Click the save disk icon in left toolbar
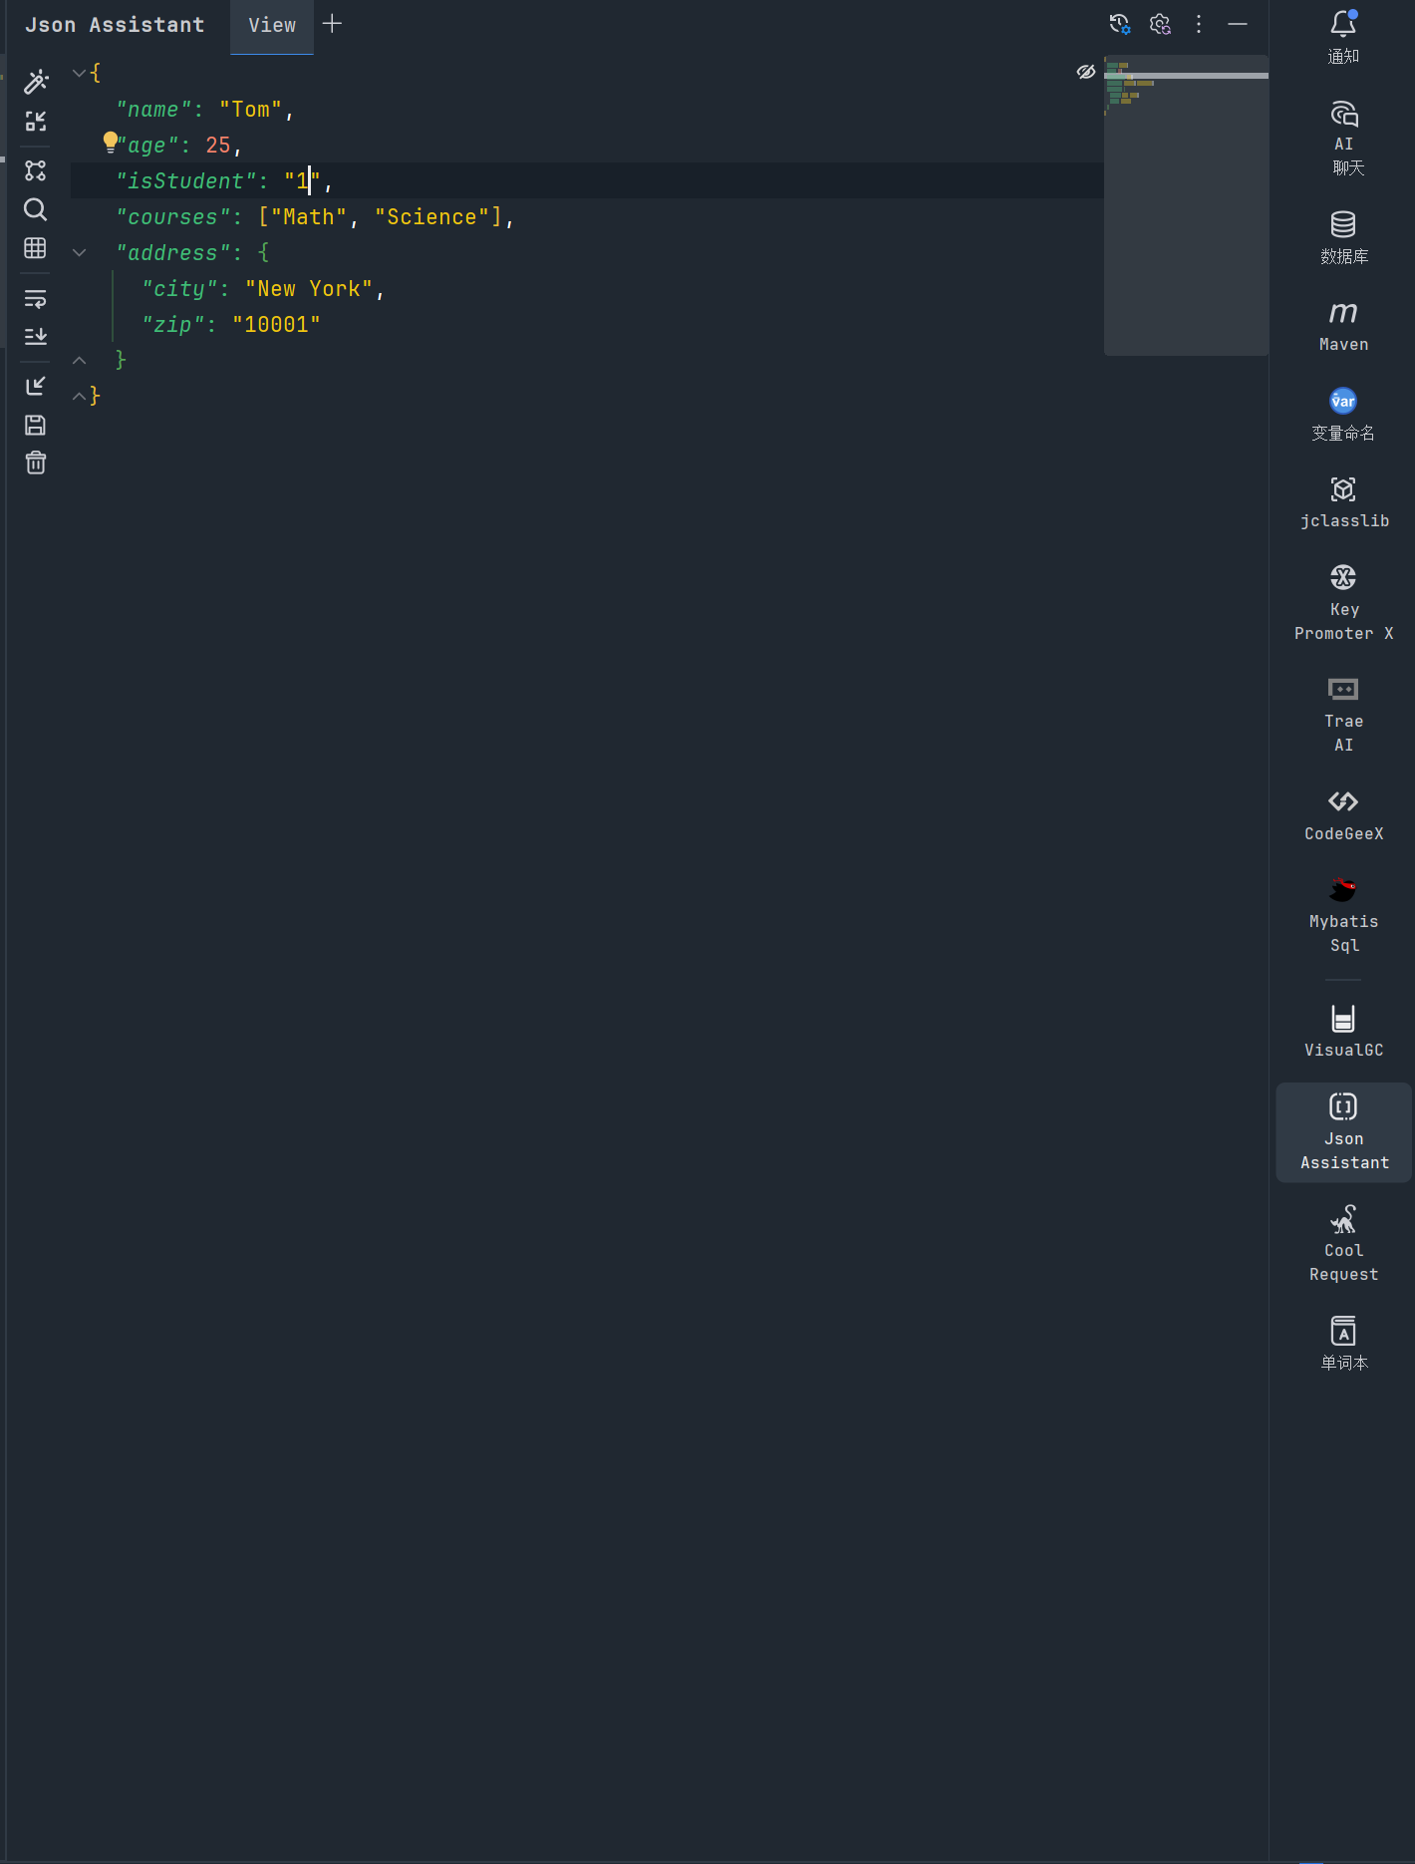 coord(36,426)
